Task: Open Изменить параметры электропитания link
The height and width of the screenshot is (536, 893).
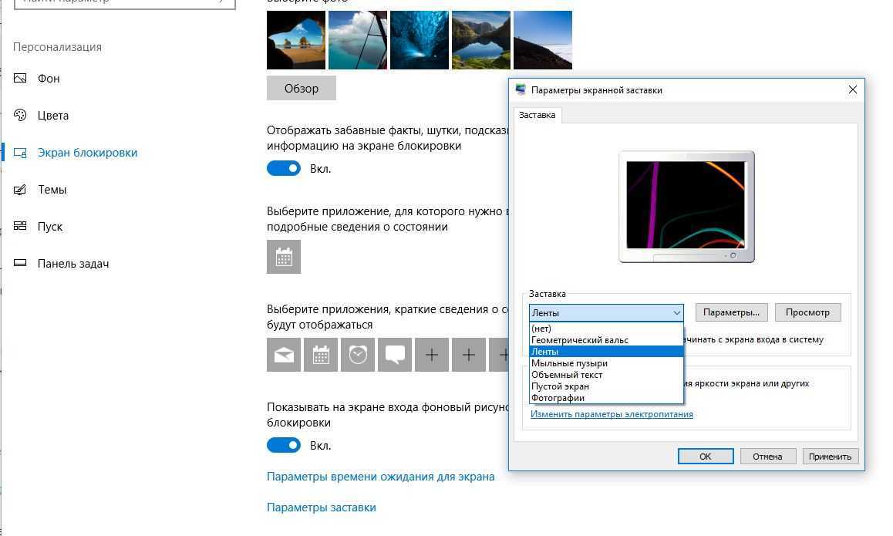Action: tap(612, 414)
